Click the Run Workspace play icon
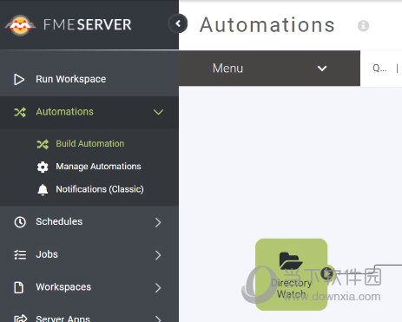Screen dimensions: 402x322 click(x=19, y=79)
